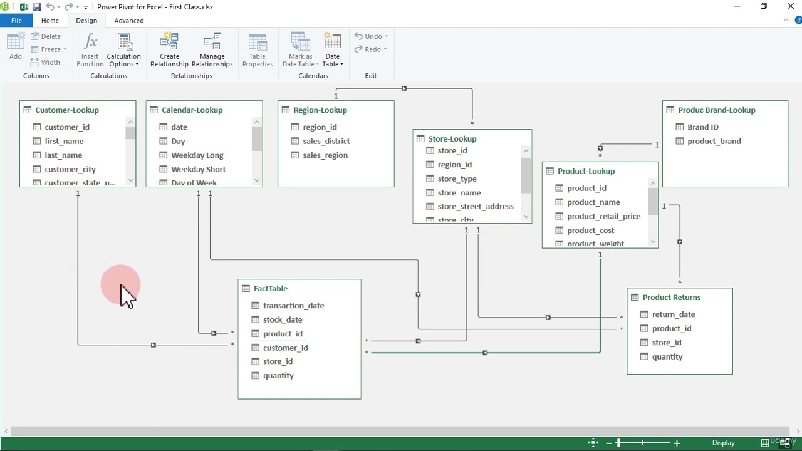Open the Freeze dropdown arrow
The height and width of the screenshot is (451, 802).
(x=65, y=49)
